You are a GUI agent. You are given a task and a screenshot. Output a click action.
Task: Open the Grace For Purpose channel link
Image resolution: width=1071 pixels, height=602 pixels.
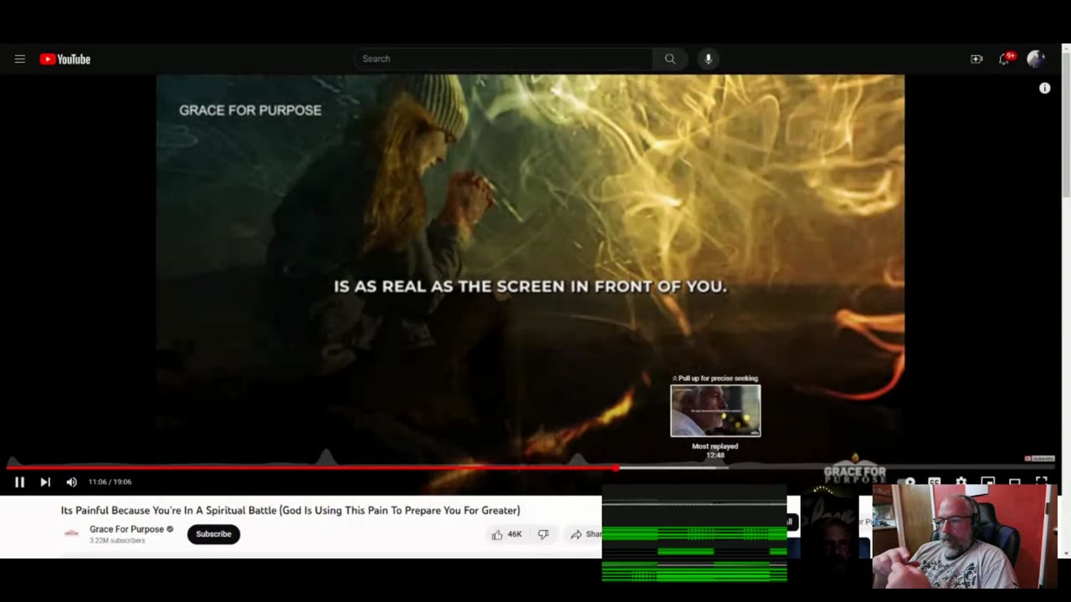tap(127, 529)
